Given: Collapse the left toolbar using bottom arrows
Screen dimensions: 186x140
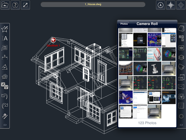Looking at the screenshot, I should [5, 125].
